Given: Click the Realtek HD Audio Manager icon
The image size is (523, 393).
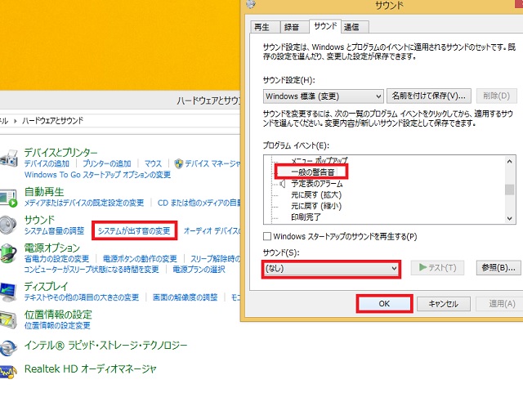Looking at the screenshot, I should pos(9,370).
